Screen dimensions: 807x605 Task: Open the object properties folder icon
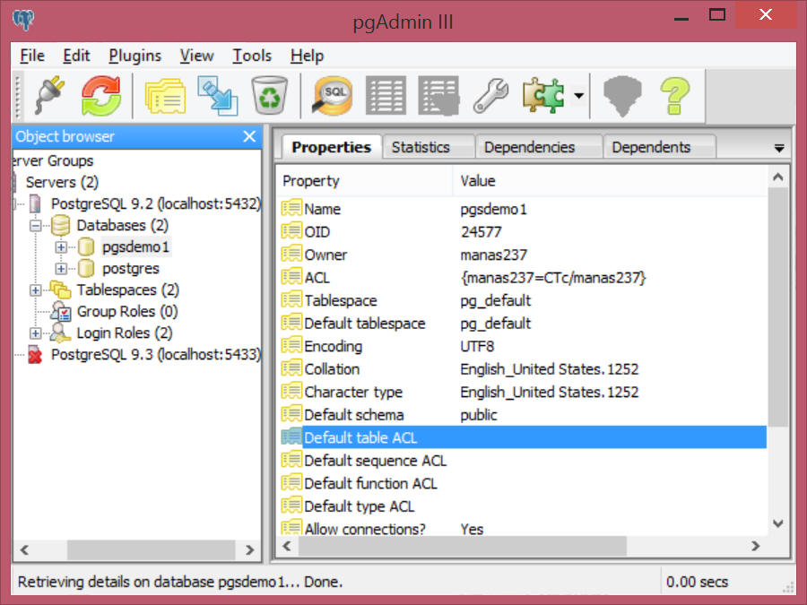(x=165, y=96)
